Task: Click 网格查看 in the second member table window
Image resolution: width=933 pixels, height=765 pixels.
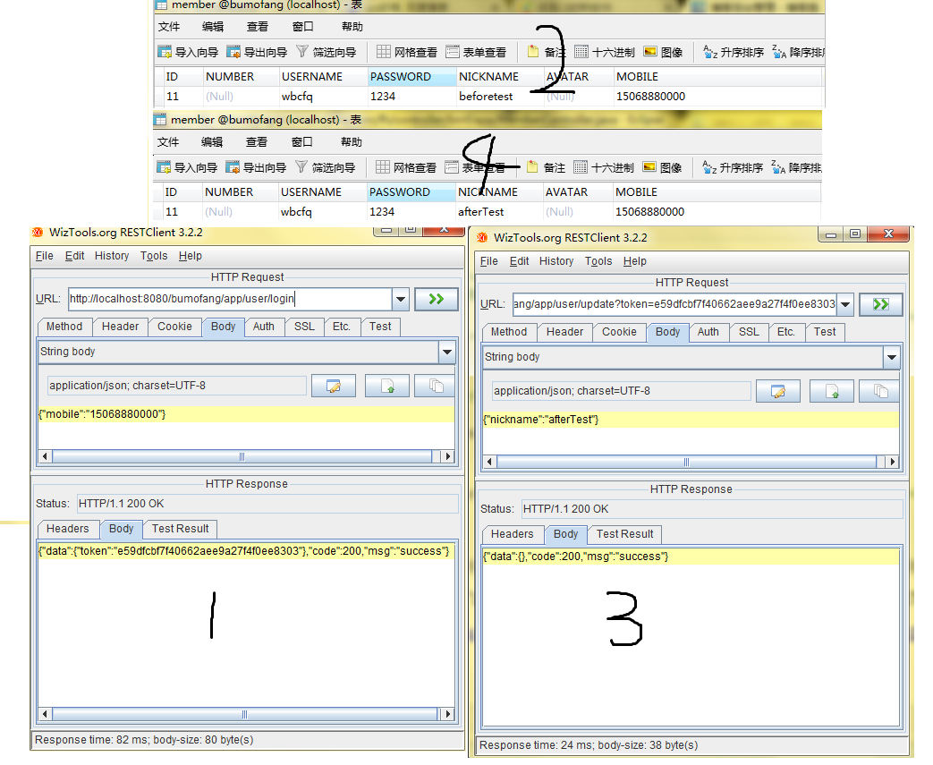Action: click(406, 168)
